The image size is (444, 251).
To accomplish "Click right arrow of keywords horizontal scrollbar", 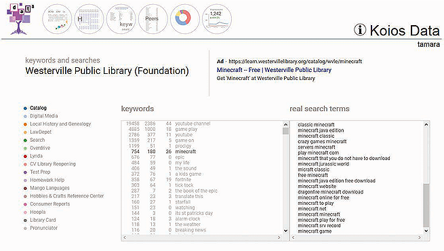I will pos(279,237).
